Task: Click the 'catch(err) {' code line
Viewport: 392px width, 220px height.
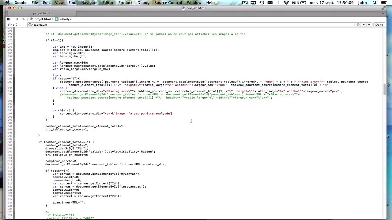Action: (x=63, y=110)
